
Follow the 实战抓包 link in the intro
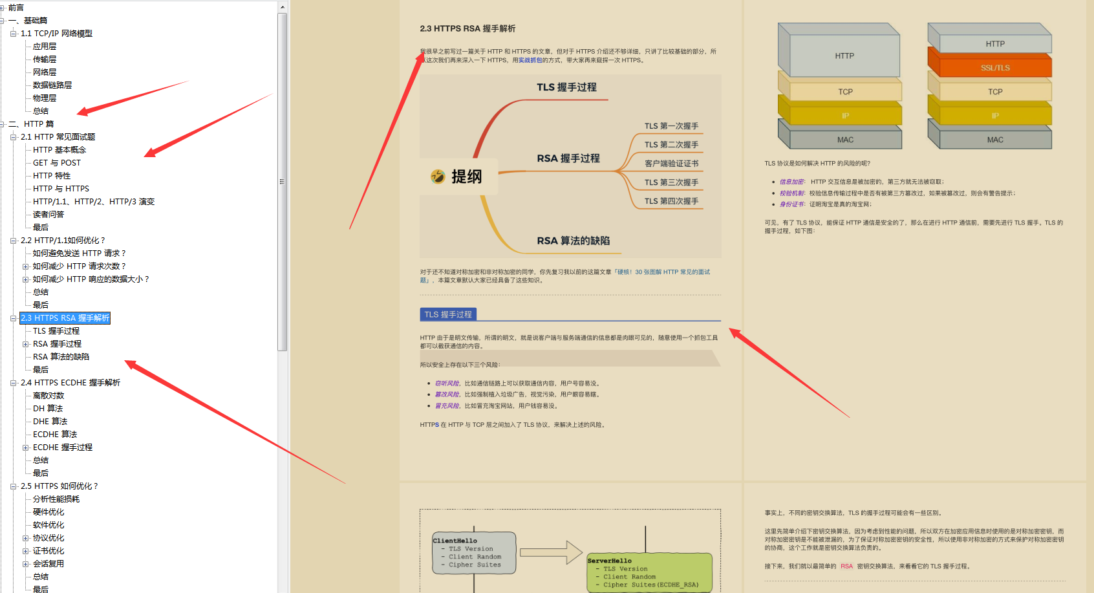pos(530,60)
